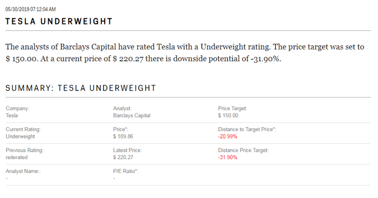Click the Latest Price value $ 220.27

pyautogui.click(x=123, y=158)
